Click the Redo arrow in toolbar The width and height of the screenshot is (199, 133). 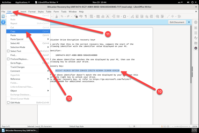(x=68, y=17)
